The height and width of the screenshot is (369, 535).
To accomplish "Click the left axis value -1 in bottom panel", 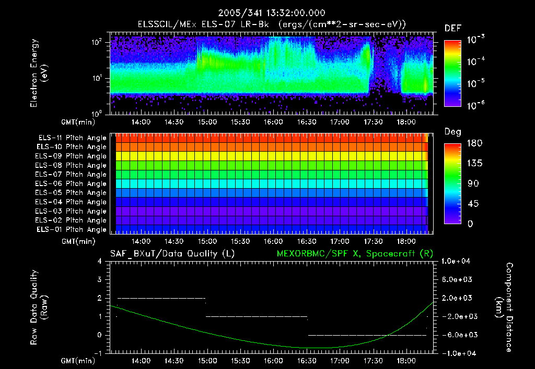I will point(98,353).
